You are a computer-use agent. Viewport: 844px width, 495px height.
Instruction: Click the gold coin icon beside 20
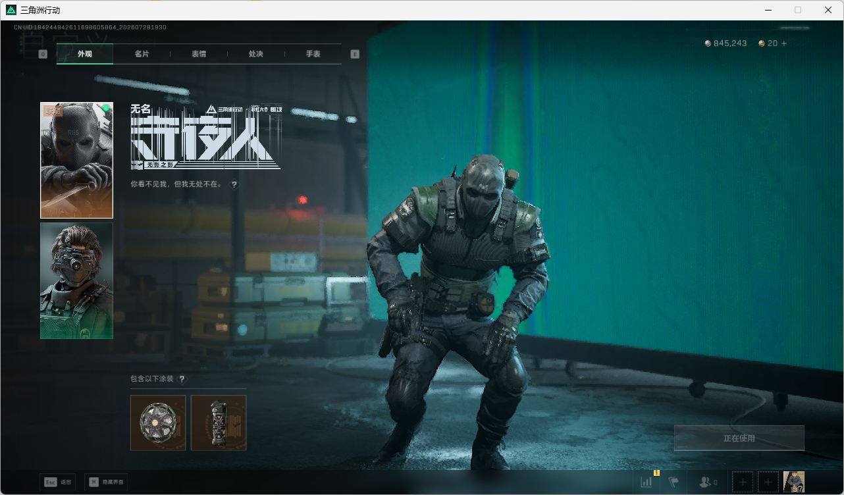[x=762, y=43]
